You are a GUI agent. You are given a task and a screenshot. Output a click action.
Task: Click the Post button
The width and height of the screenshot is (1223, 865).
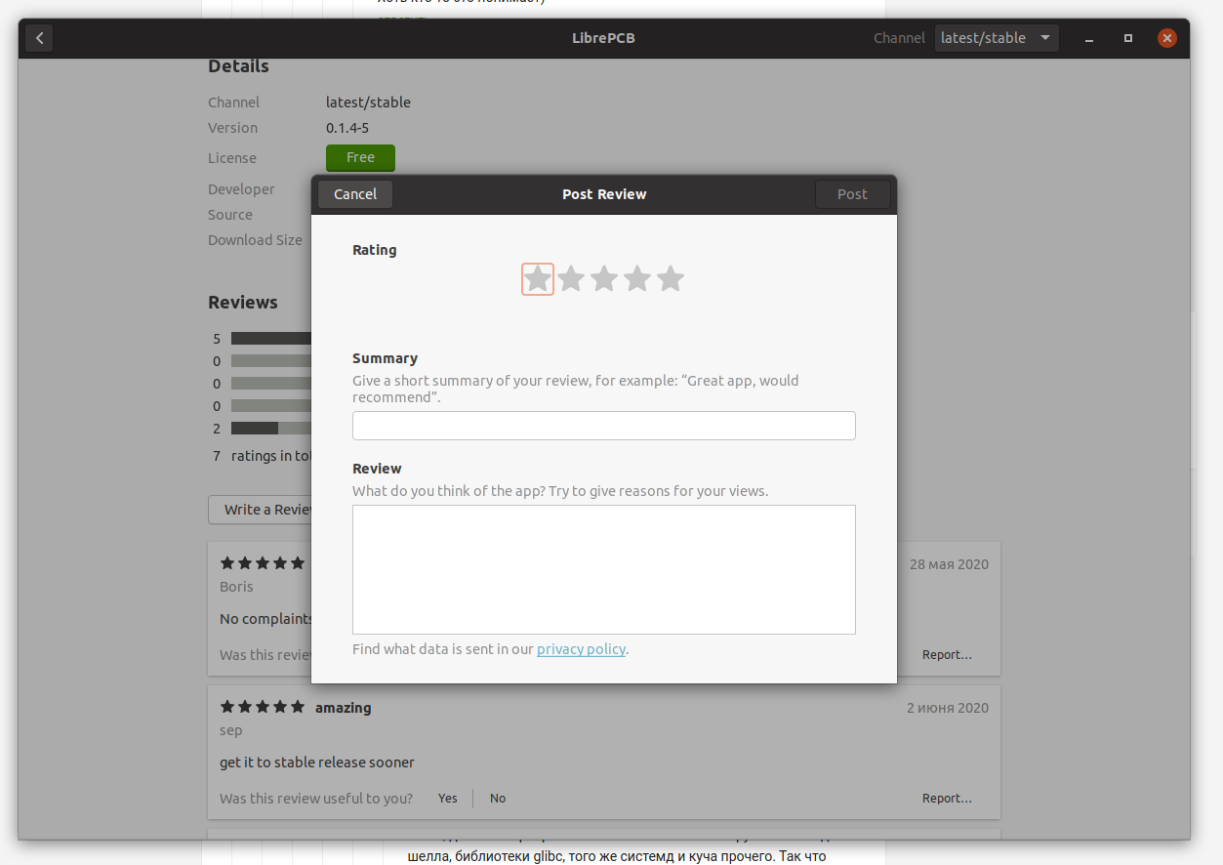[x=852, y=194]
